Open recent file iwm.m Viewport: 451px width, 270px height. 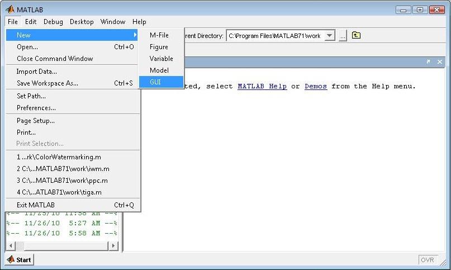tap(72, 169)
